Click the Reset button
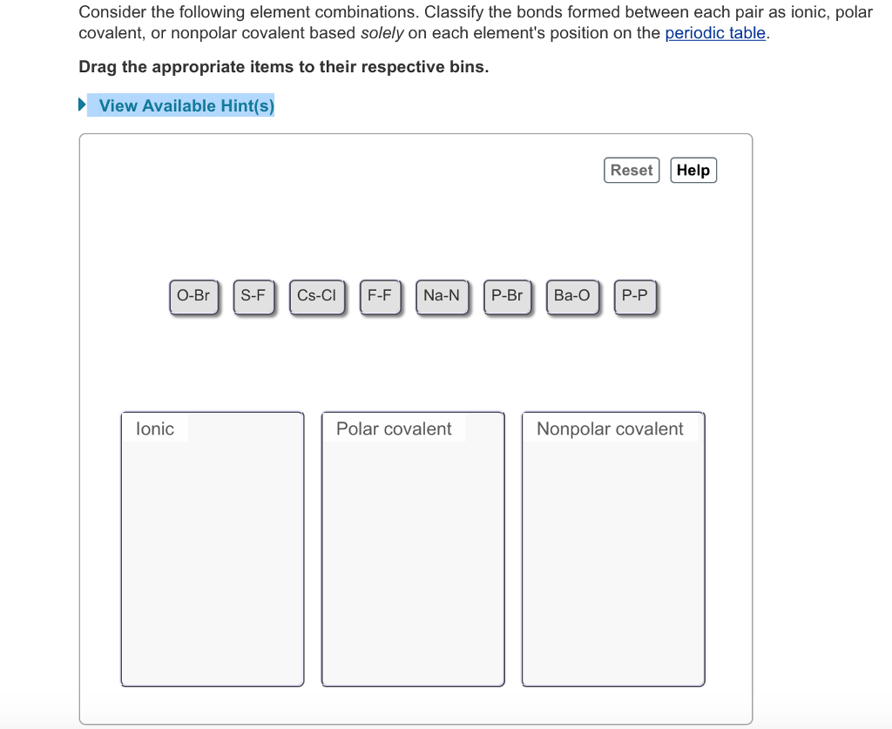The width and height of the screenshot is (892, 729). click(632, 170)
